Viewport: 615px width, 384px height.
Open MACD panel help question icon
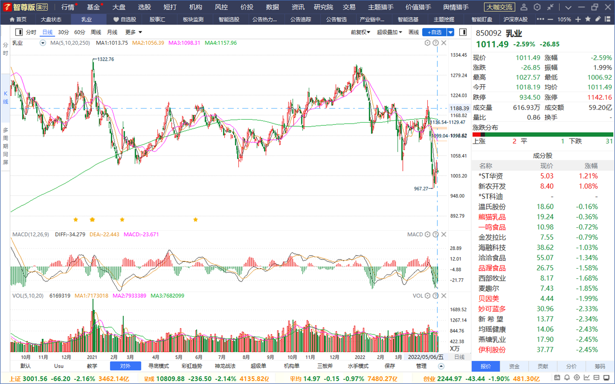click(x=436, y=235)
